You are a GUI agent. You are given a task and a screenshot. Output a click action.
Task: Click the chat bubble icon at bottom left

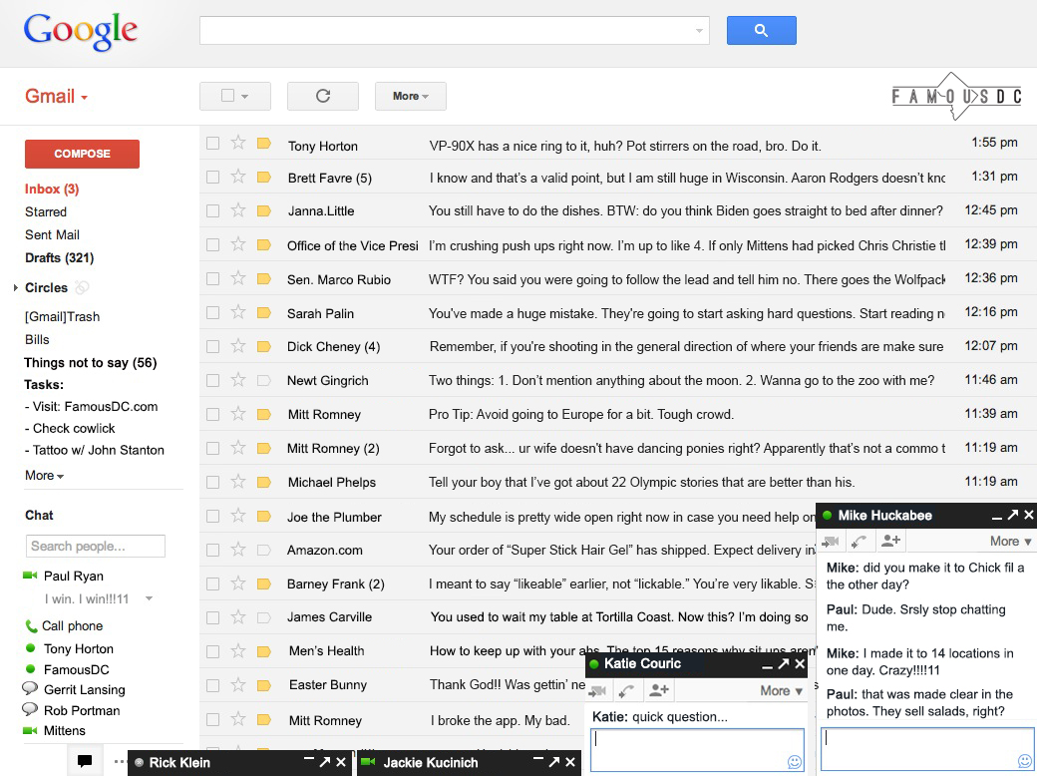(85, 761)
